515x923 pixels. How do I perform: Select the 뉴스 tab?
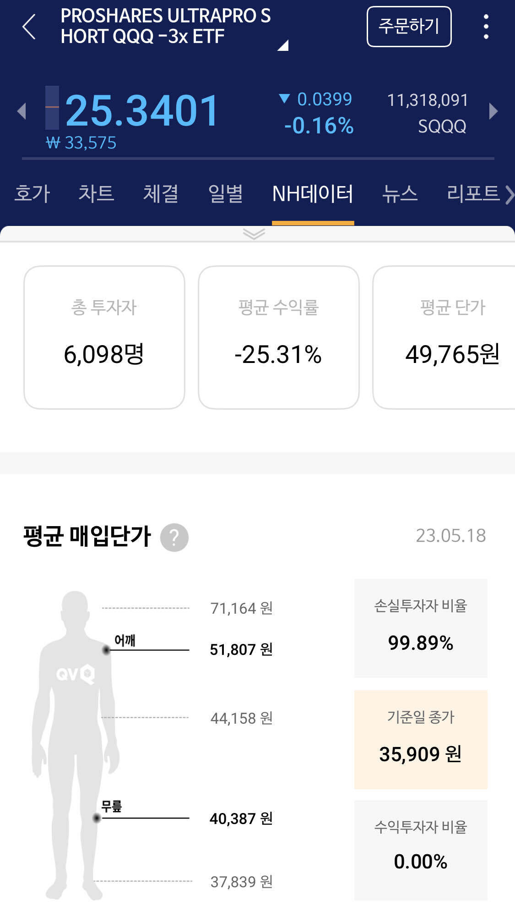(x=400, y=193)
